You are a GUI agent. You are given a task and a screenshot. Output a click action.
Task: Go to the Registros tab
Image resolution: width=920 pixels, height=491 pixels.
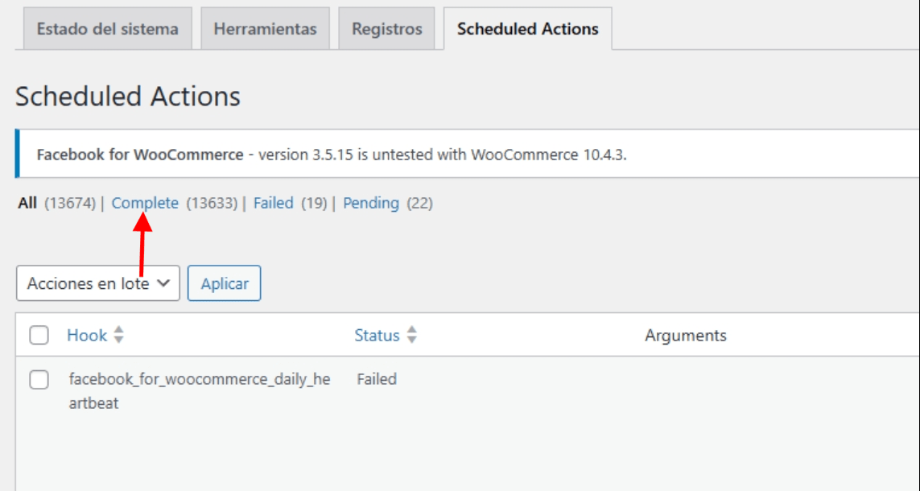click(x=386, y=29)
